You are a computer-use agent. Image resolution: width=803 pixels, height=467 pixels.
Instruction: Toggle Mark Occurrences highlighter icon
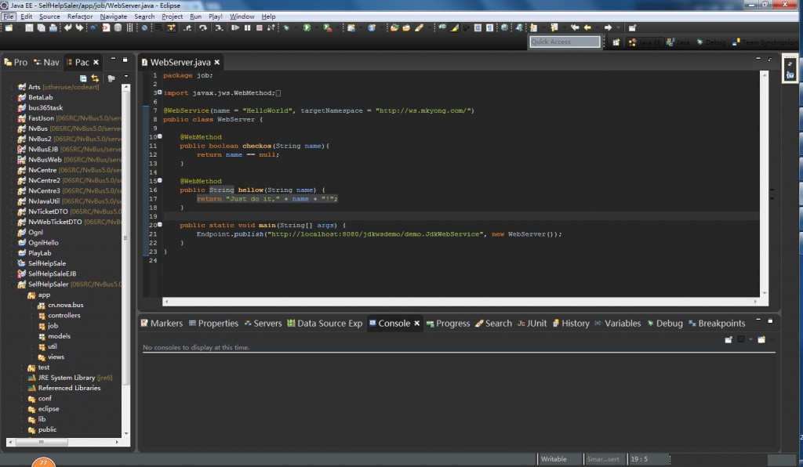point(454,27)
